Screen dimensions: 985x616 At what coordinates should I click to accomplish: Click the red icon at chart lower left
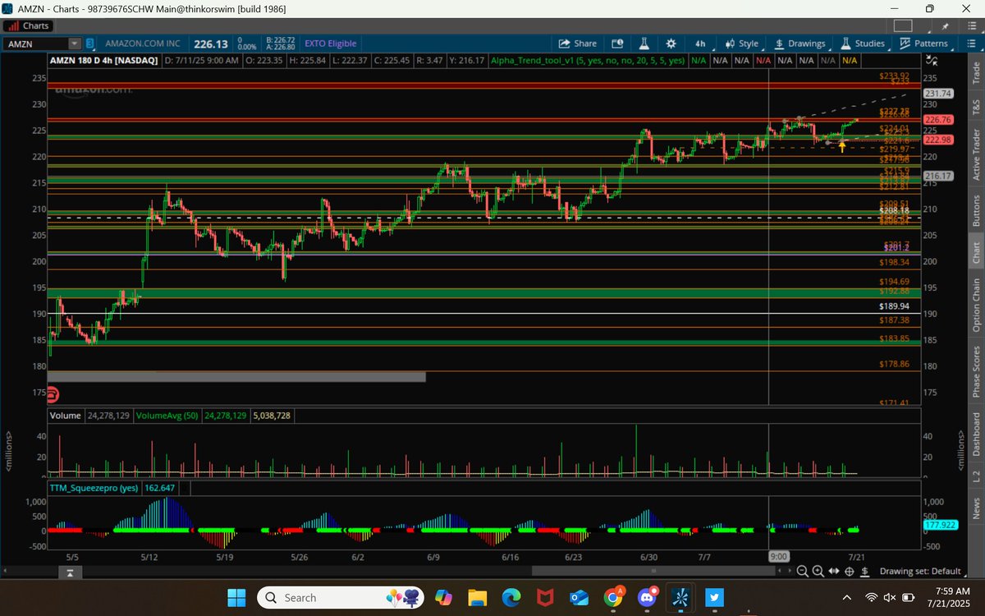tap(53, 393)
